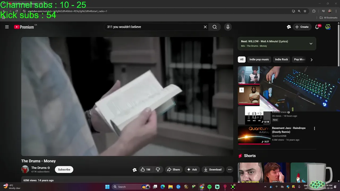The image size is (340, 191).
Task: Open options for Basement Jaxx video
Action: [314, 128]
